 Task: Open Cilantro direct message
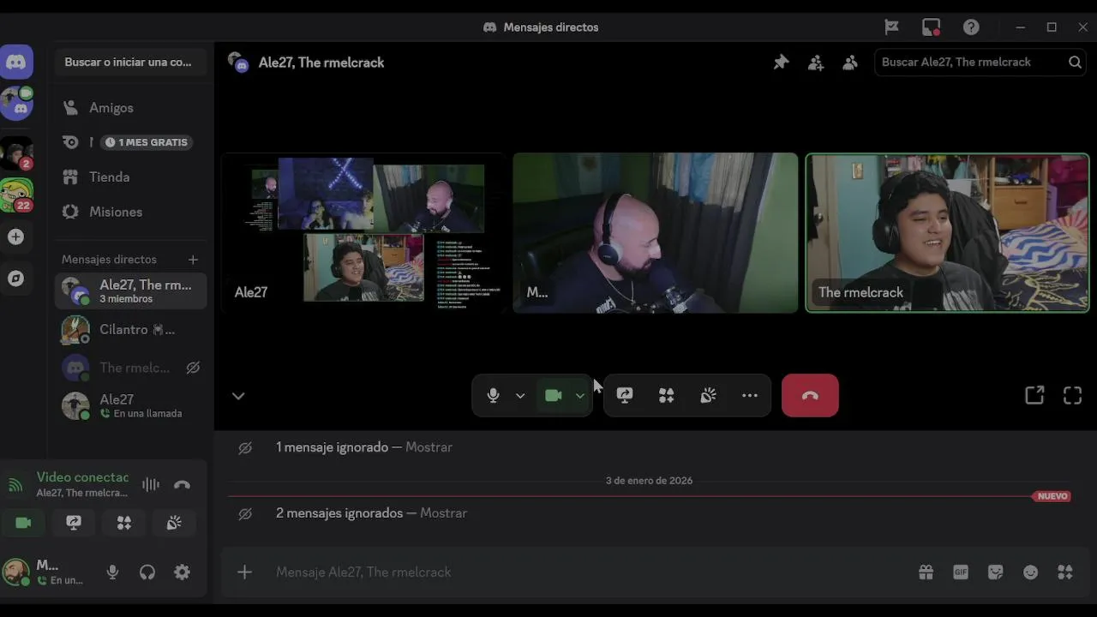131,330
